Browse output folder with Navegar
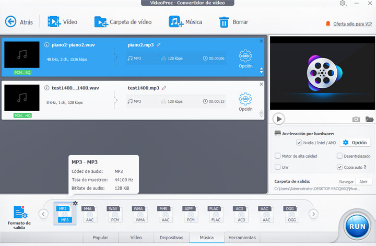Image resolution: width=376 pixels, height=246 pixels. point(346,182)
